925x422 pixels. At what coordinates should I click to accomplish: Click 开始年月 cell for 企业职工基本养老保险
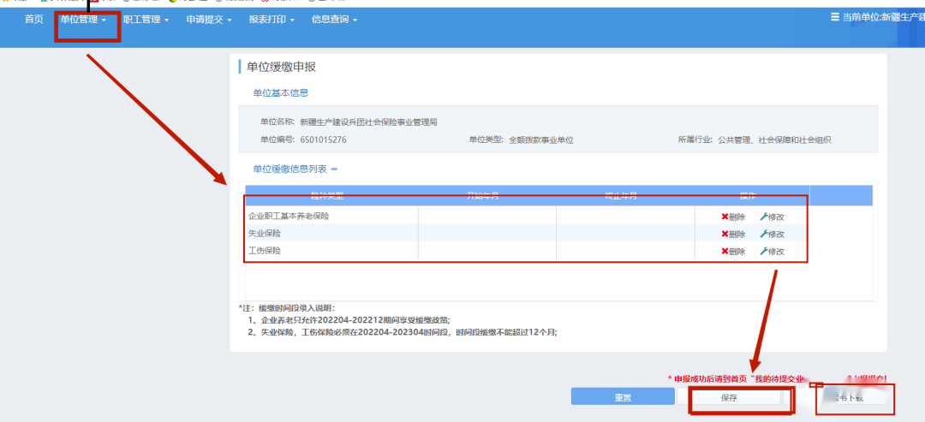486,217
